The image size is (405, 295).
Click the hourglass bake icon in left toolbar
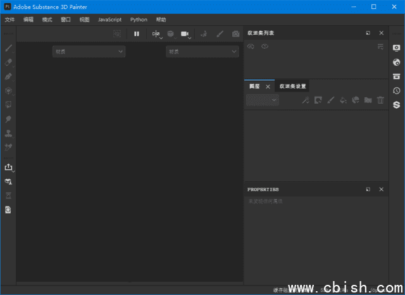pos(8,196)
